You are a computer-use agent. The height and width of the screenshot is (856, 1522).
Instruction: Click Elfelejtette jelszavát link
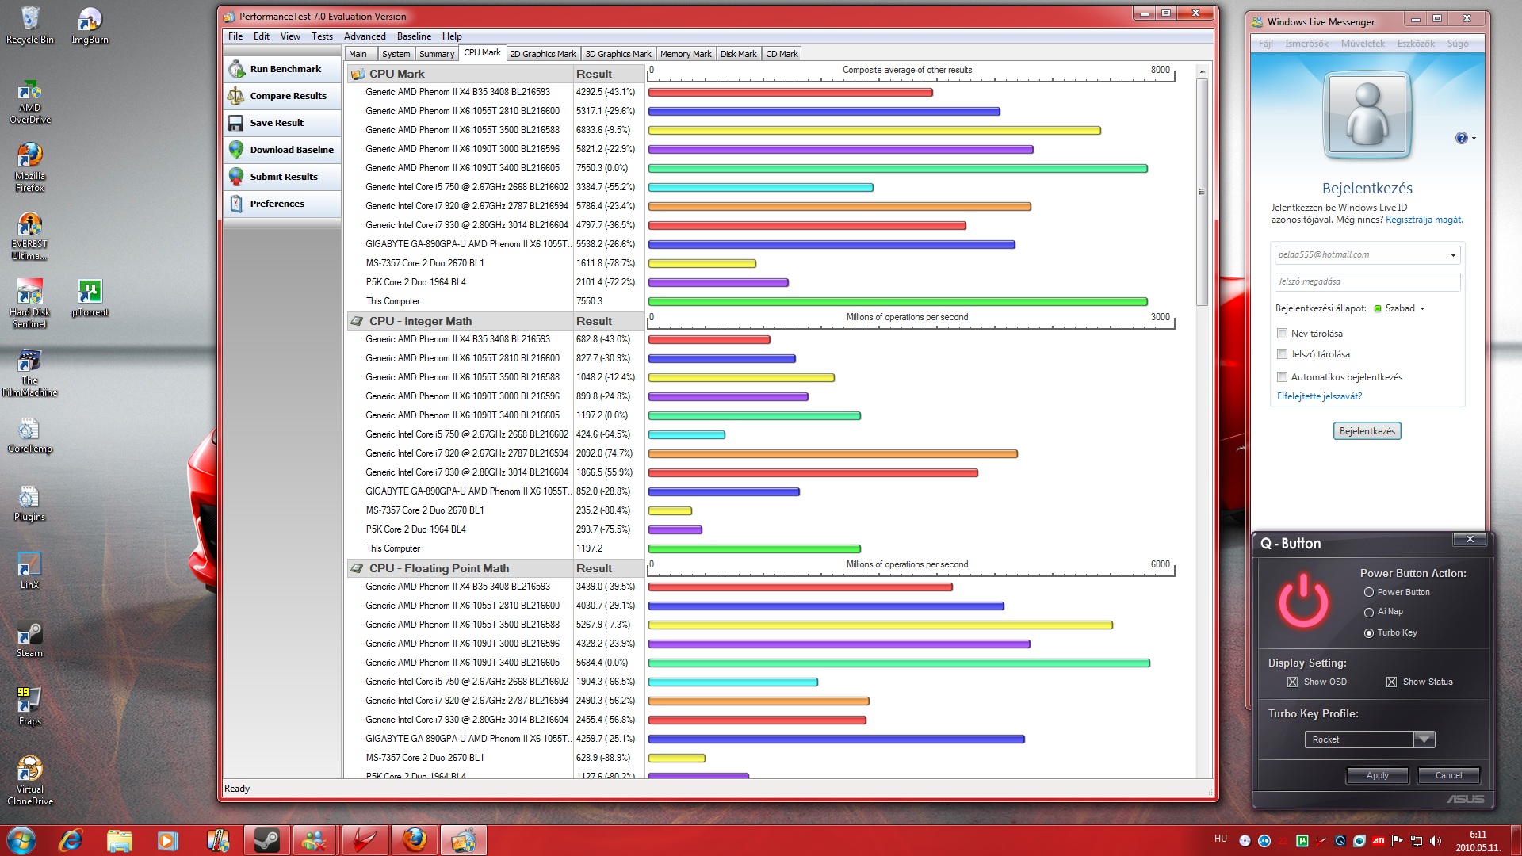(x=1319, y=396)
